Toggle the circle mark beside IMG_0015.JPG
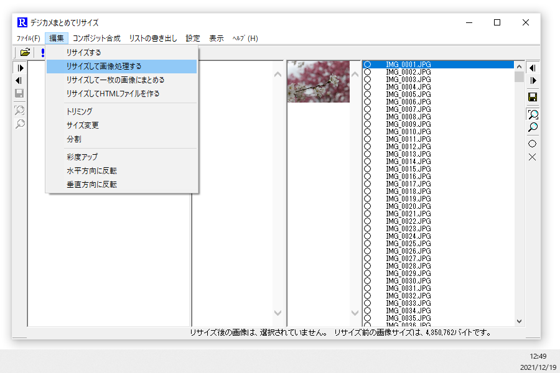Screen dimensions: 560x373 click(368, 169)
